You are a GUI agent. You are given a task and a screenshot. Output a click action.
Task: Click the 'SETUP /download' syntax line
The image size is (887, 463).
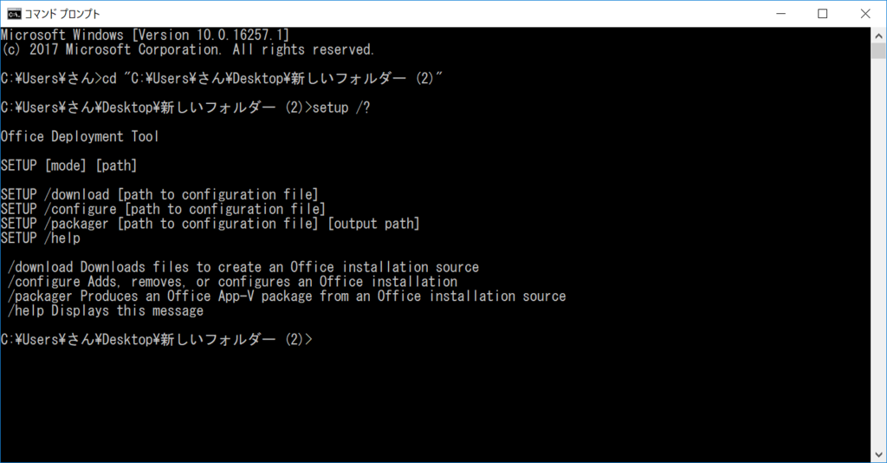coord(159,194)
